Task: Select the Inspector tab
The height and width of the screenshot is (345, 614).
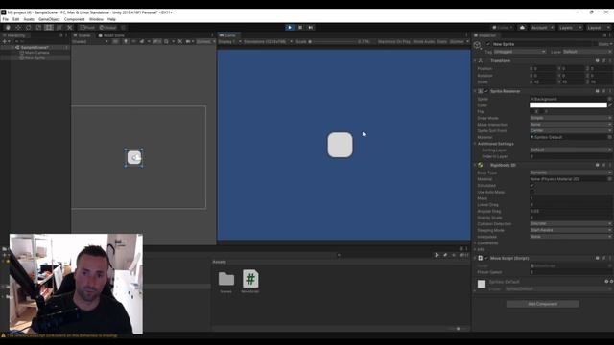Action: (x=485, y=35)
